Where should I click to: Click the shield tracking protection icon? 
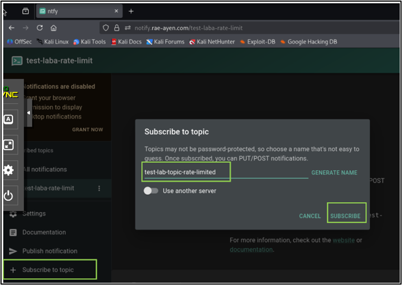point(106,28)
